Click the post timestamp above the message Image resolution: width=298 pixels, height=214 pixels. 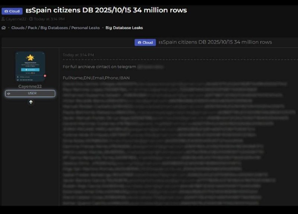78,55
